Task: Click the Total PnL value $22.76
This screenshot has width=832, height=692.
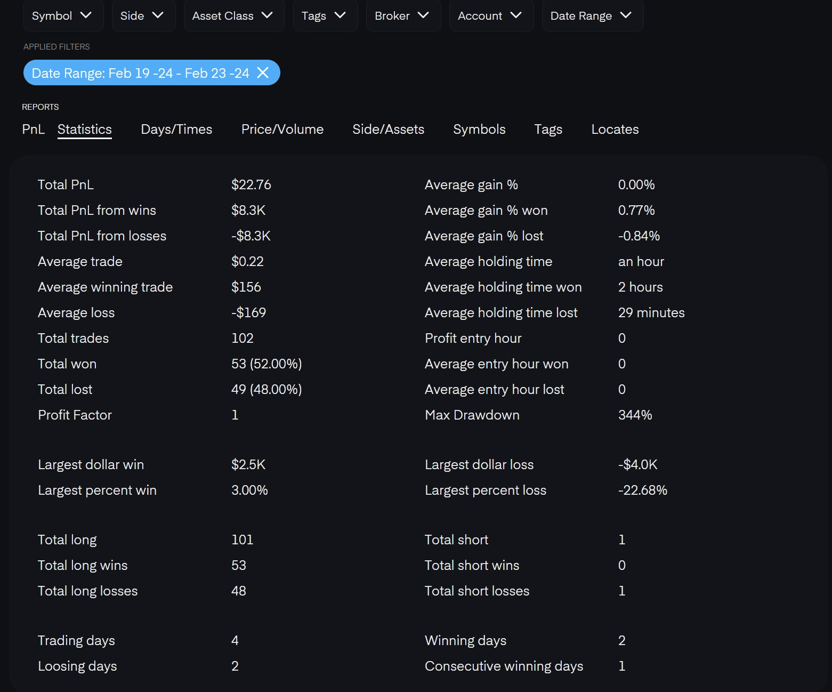Action: (x=251, y=184)
